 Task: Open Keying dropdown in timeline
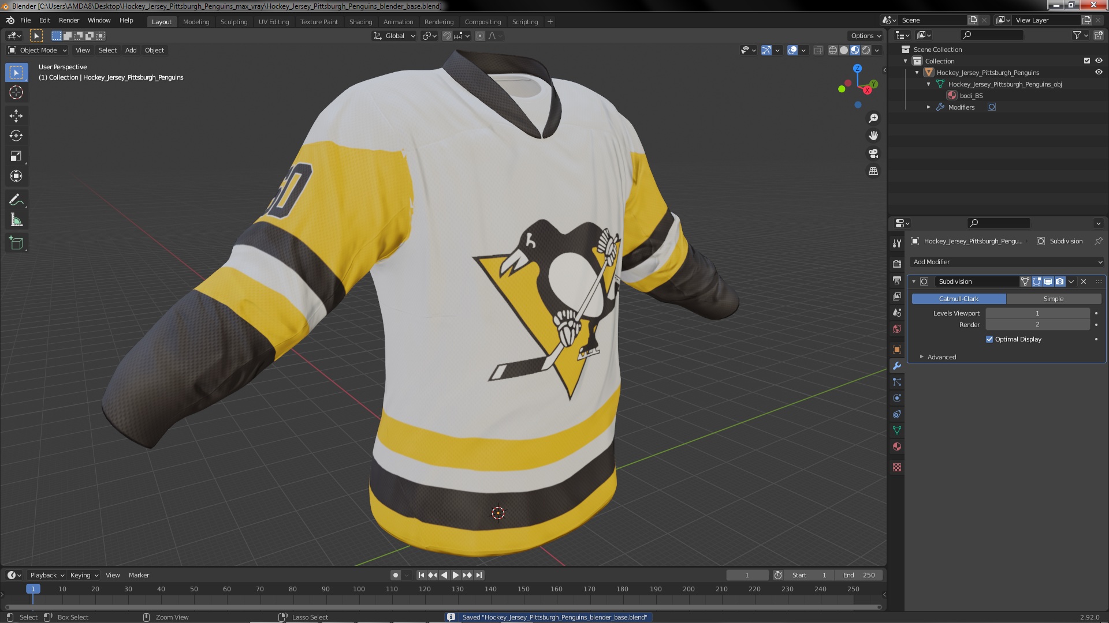(x=84, y=575)
